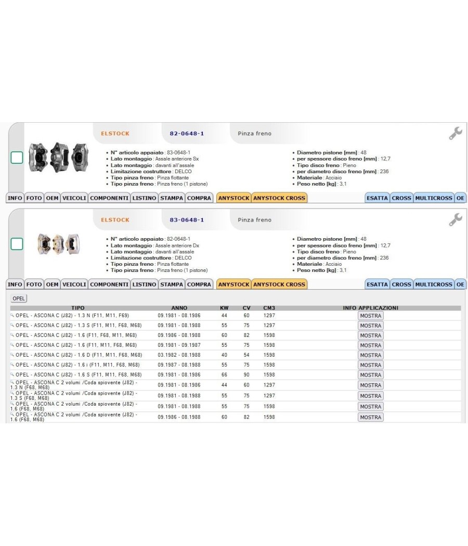Click MOSTRA for Ascona C 1.6 09.1986 - 08.1988, 60 kW

tap(370, 335)
